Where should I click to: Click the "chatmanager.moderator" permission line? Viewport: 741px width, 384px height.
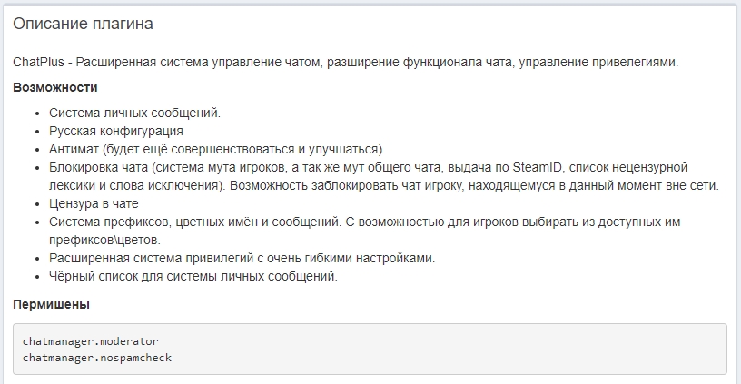pos(91,341)
